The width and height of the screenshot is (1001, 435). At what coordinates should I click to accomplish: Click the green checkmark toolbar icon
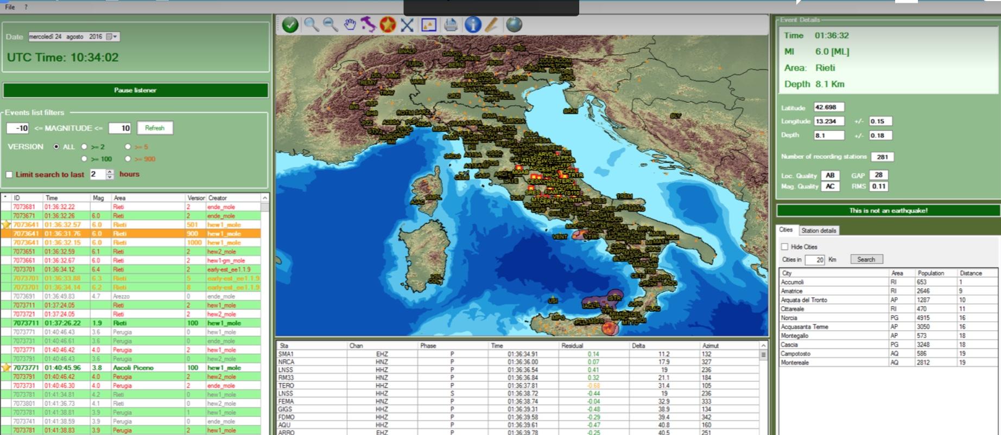[x=290, y=25]
